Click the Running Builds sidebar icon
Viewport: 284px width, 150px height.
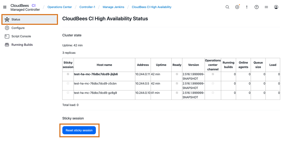tap(7, 45)
